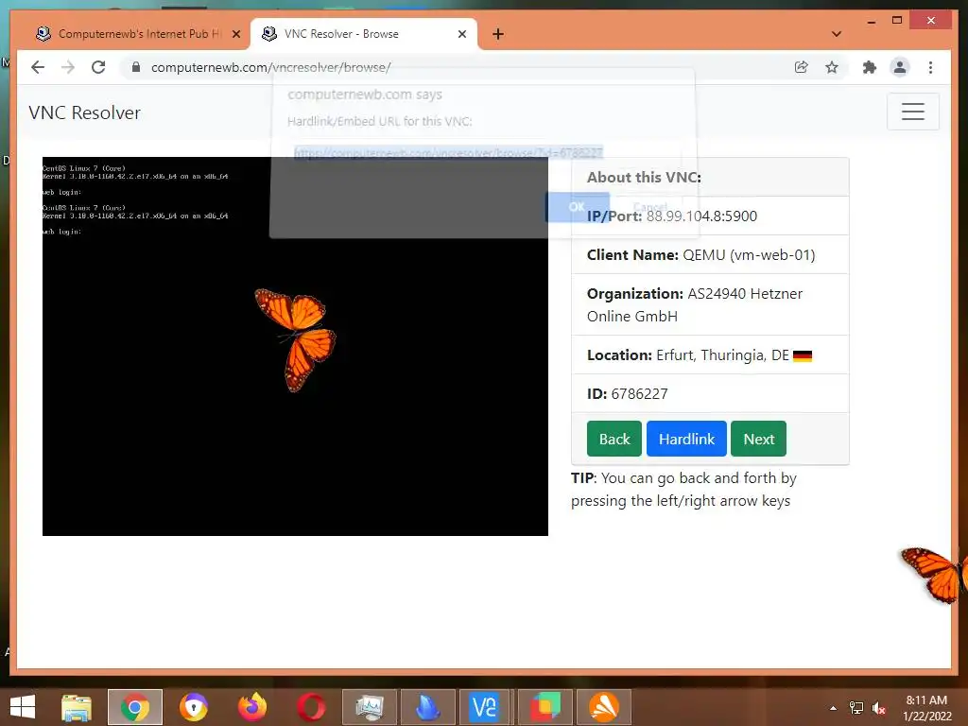Click the Chrome taskbar icon
This screenshot has height=726, width=968.
pyautogui.click(x=135, y=707)
